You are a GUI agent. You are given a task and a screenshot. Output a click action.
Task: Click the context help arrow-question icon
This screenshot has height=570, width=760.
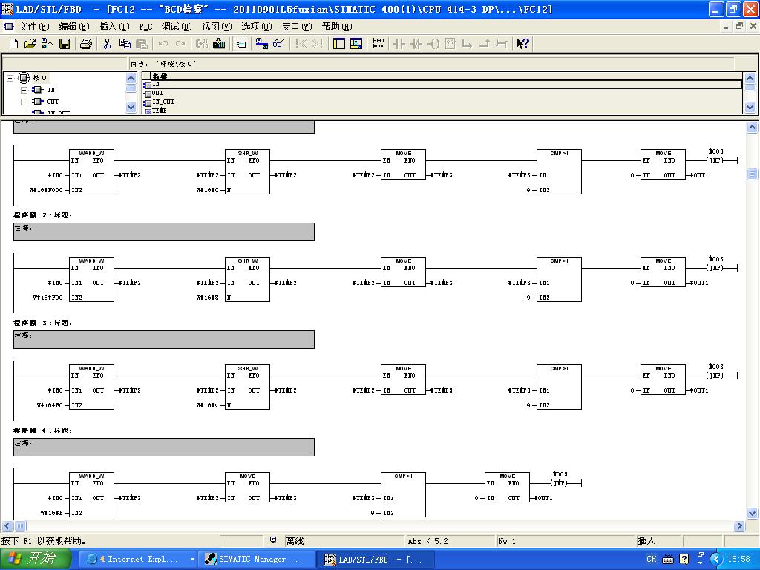tap(522, 44)
